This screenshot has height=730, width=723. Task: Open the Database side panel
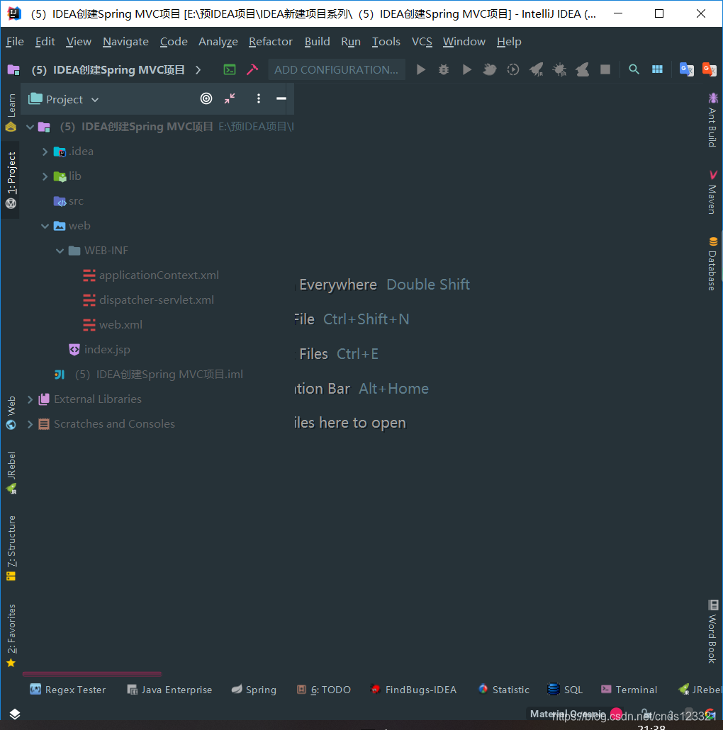[713, 263]
